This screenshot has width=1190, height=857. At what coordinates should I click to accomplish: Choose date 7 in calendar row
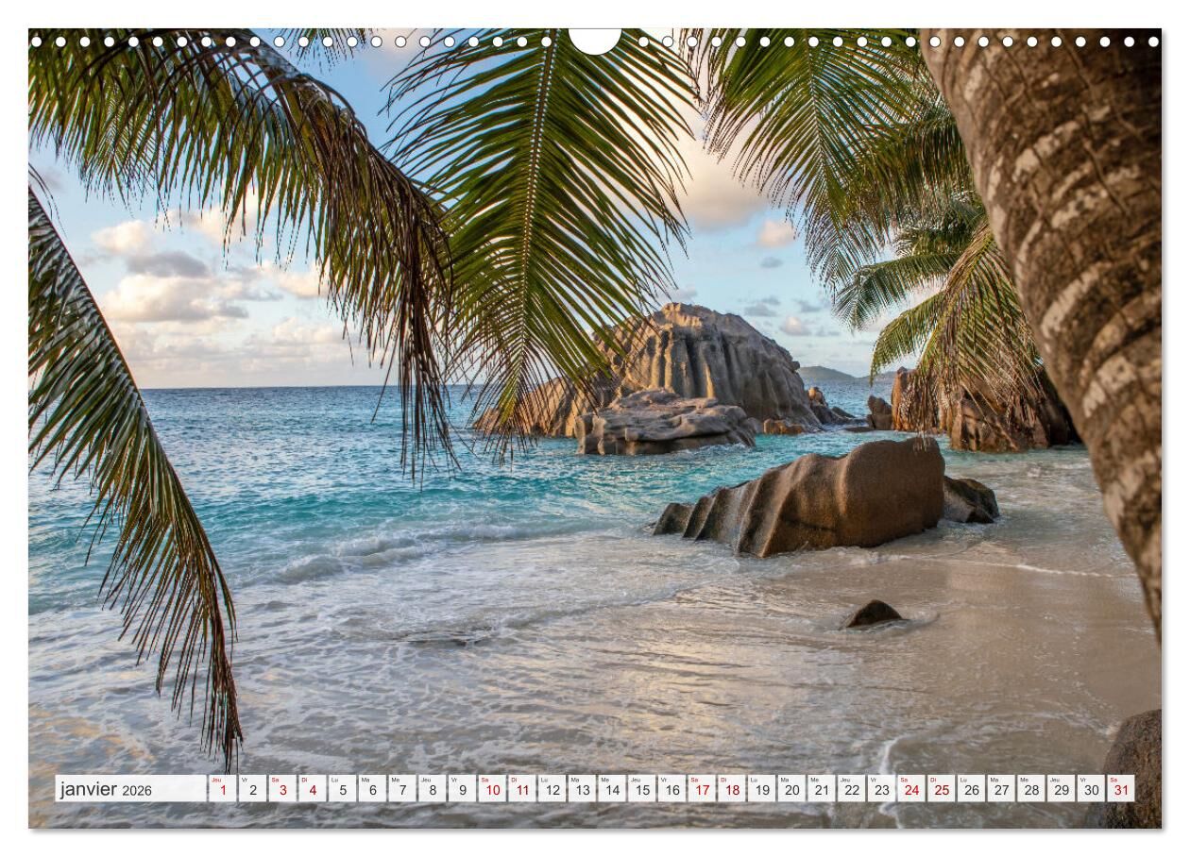[x=401, y=789]
